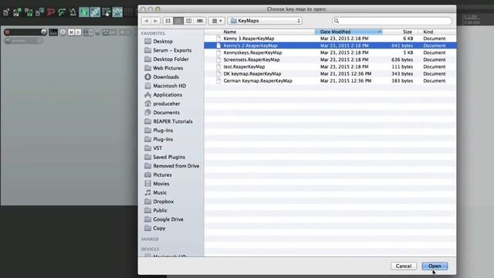Viewport: 494px width, 278px height.
Task: Toggle envelope move icon in REAPER toolbar
Action: click(117, 12)
